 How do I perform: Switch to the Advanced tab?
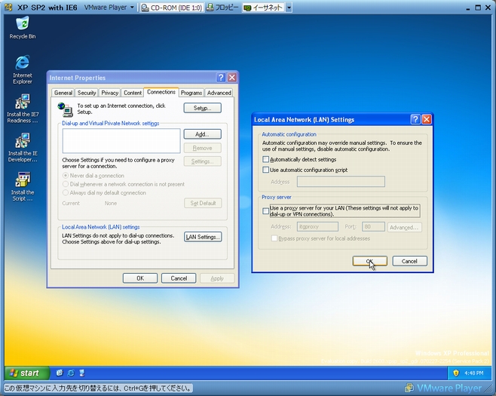click(219, 93)
